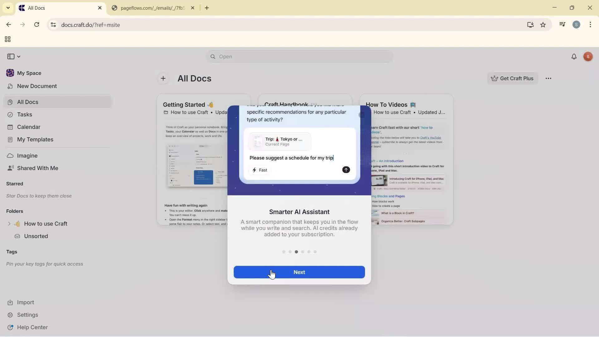Viewport: 599px width, 337px height.
Task: Create a new doc with the plus button
Action: 163,78
